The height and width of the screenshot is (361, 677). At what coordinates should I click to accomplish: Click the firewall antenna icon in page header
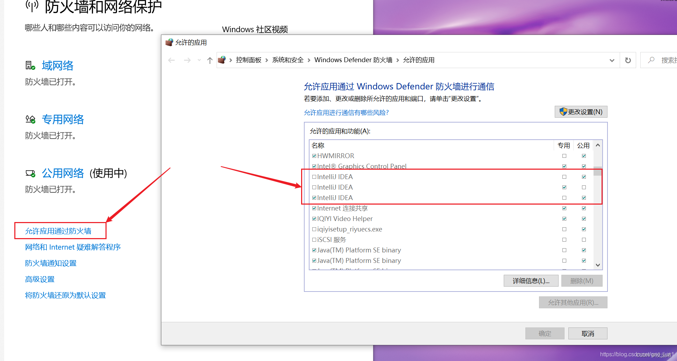tap(32, 6)
